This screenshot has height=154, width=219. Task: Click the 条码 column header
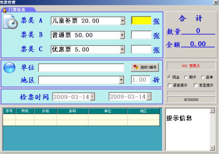[x=73, y=111]
